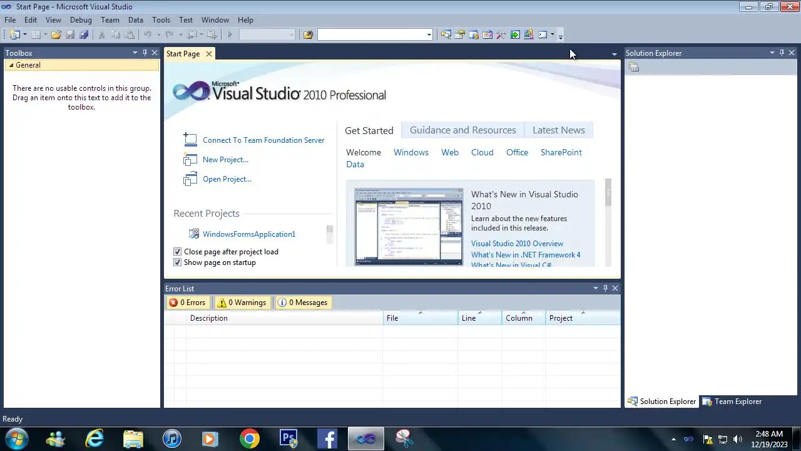Open the Debug menu

pos(81,20)
